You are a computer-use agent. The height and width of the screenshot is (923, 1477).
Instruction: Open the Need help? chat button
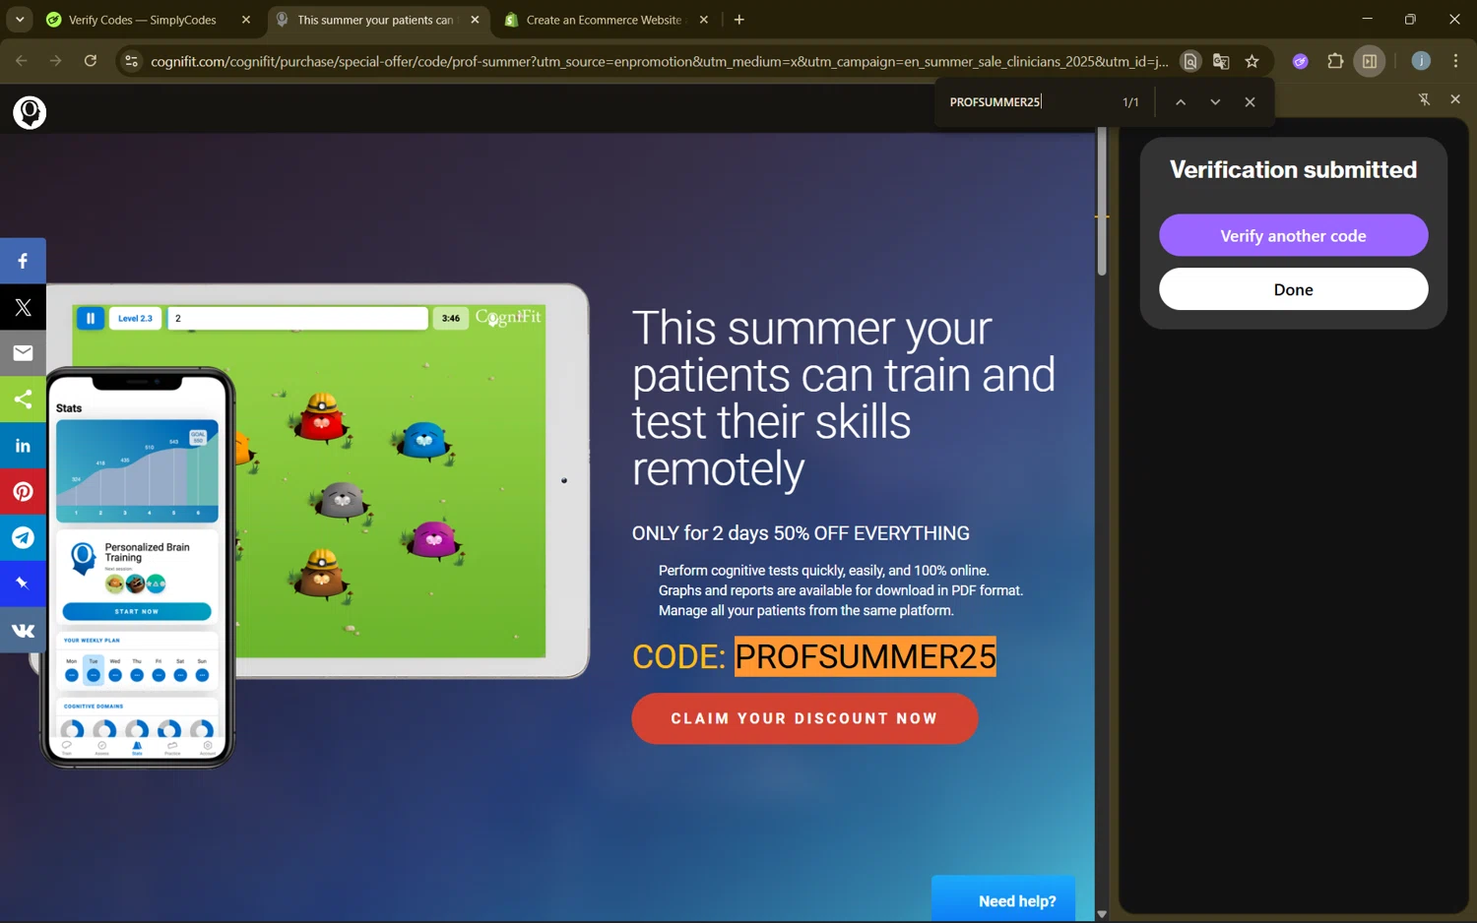coord(1003,899)
